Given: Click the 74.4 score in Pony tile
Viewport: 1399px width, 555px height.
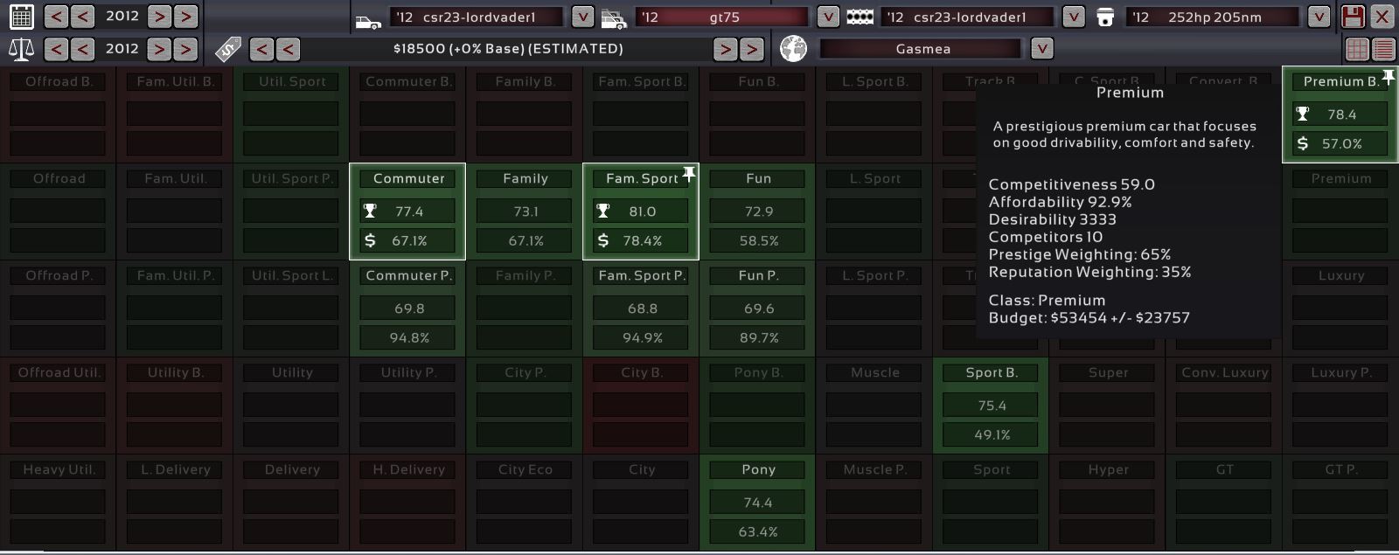Looking at the screenshot, I should click(758, 503).
